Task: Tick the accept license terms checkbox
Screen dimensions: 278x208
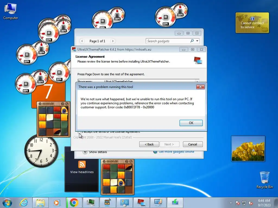Action: tap(80, 132)
